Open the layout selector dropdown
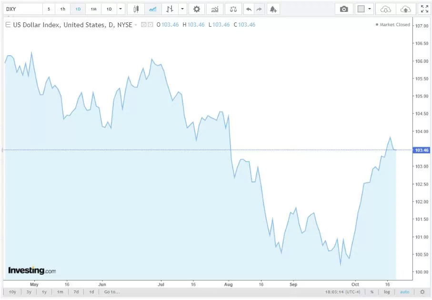The width and height of the screenshot is (432, 300). [x=364, y=9]
